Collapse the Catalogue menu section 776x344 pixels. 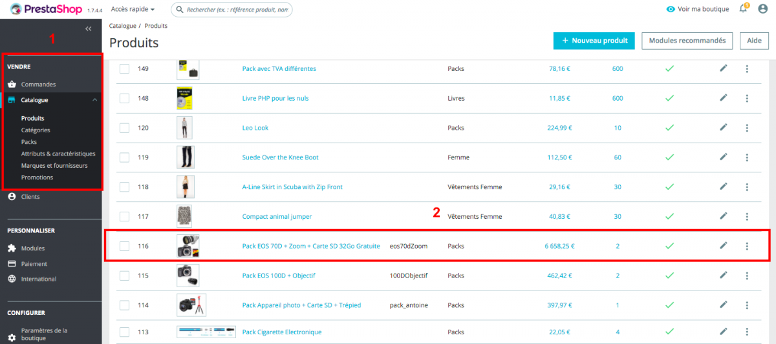tap(94, 100)
